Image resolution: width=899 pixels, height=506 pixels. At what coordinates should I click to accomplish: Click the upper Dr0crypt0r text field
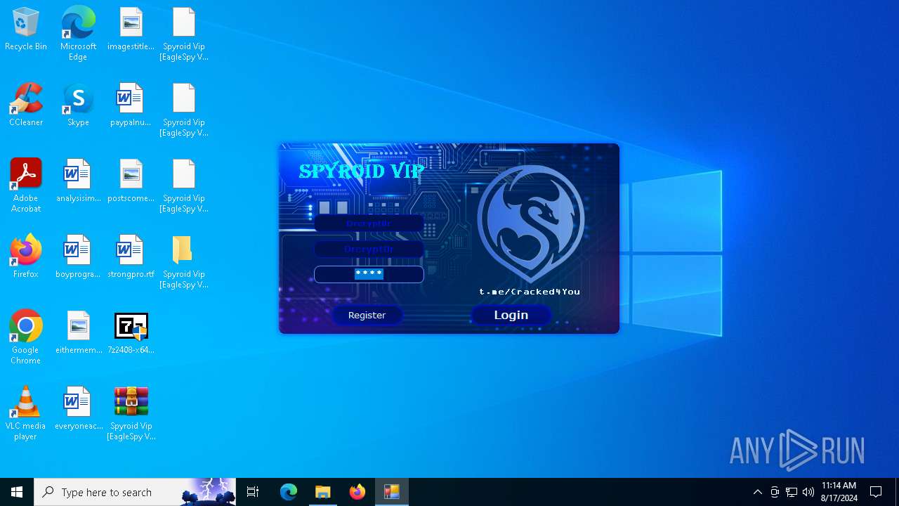coord(369,223)
